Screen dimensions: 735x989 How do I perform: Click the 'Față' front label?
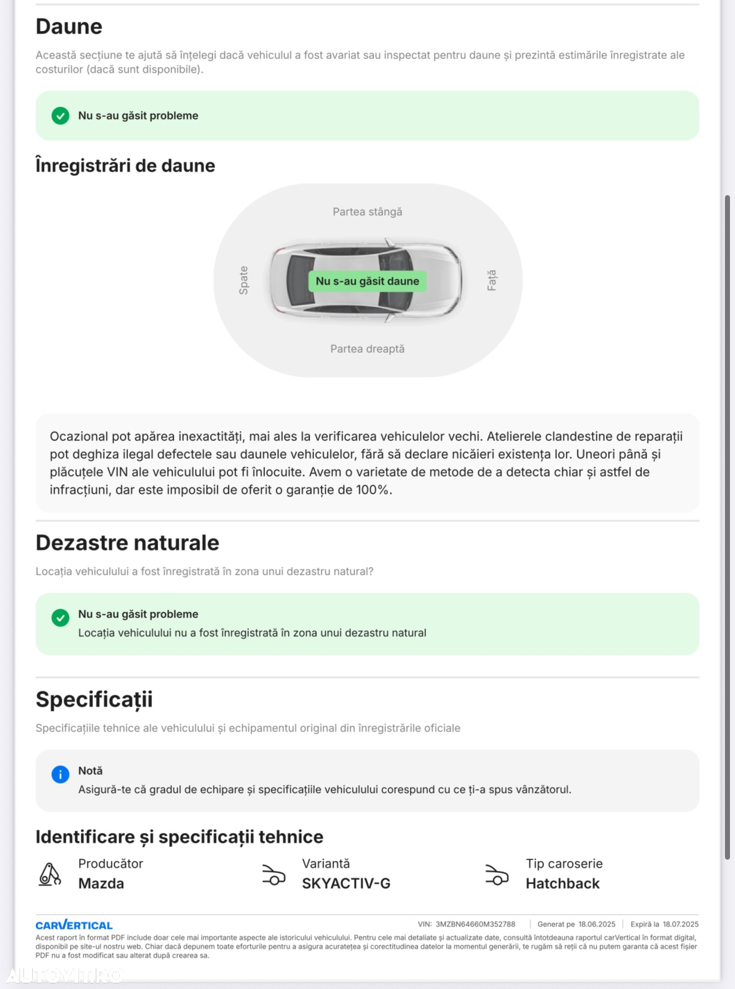point(492,280)
